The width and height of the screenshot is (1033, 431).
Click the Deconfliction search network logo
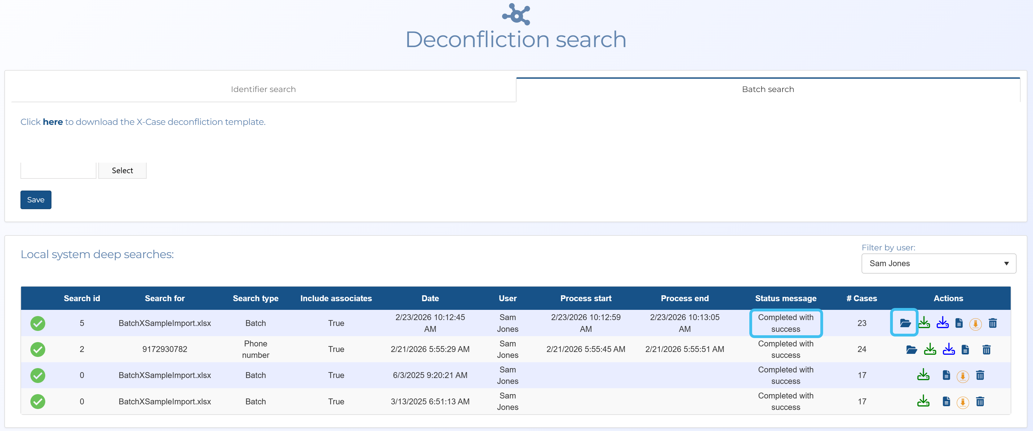(516, 14)
